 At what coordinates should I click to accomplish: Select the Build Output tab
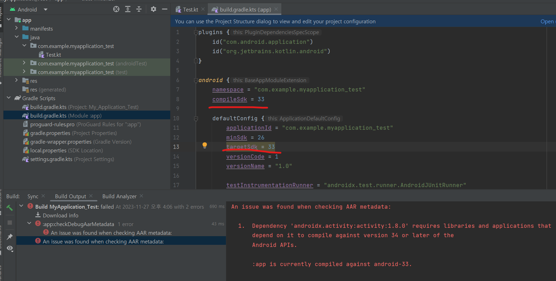tap(70, 196)
